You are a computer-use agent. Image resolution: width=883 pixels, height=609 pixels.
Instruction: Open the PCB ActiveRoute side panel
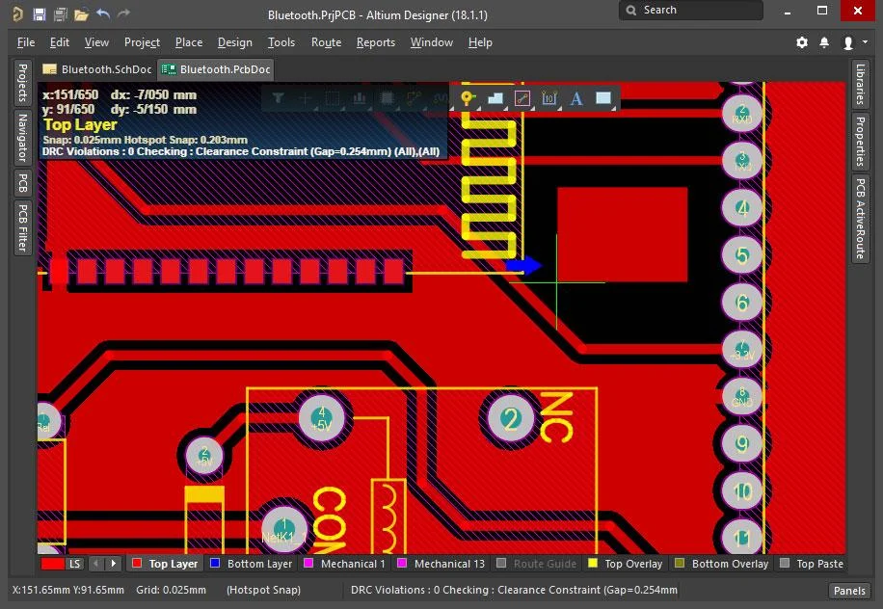pos(860,219)
